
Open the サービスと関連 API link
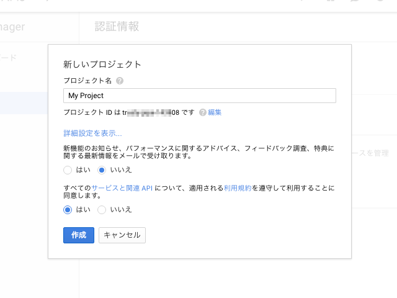pyautogui.click(x=122, y=188)
